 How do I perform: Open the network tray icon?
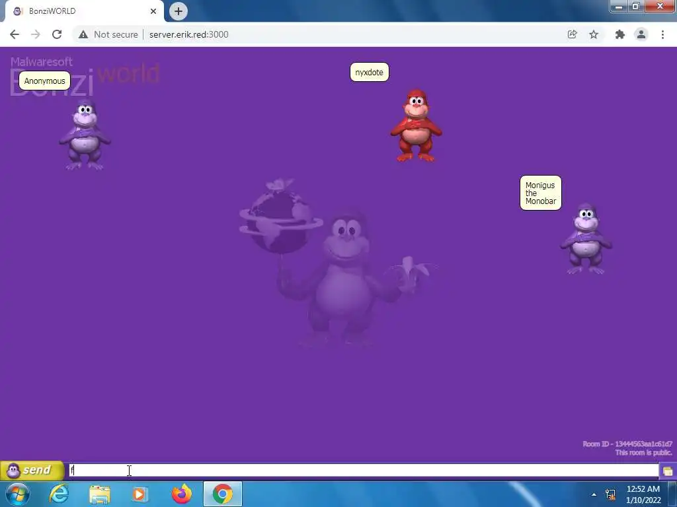click(610, 494)
